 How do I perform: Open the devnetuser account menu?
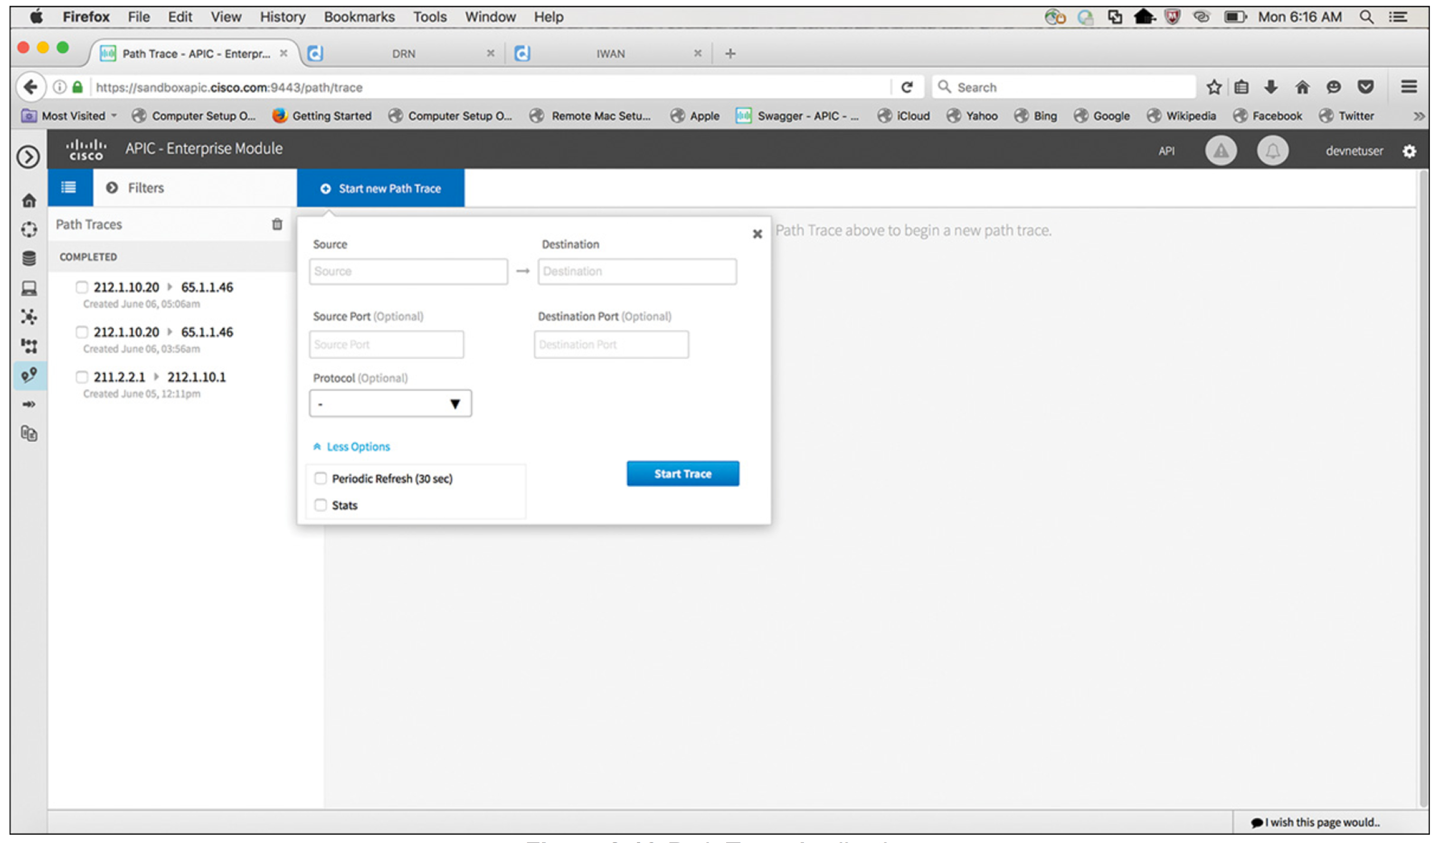tap(1354, 151)
